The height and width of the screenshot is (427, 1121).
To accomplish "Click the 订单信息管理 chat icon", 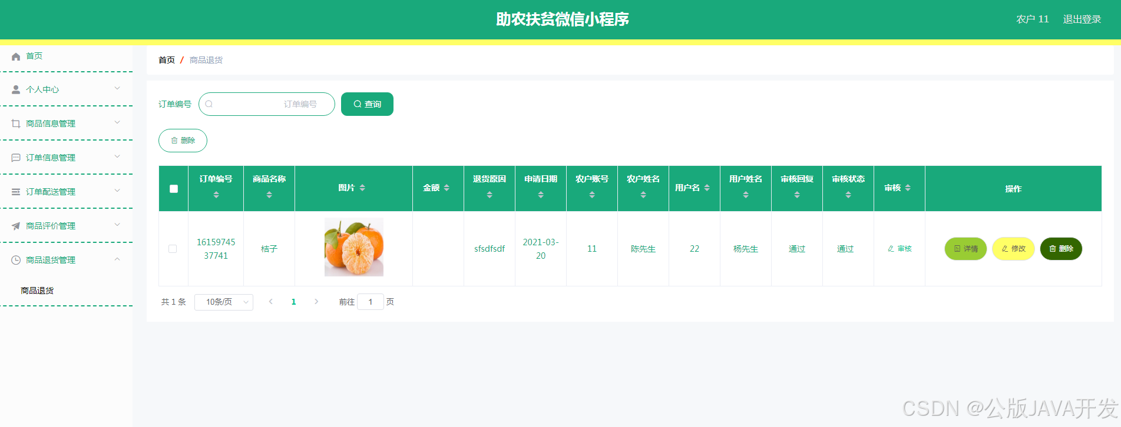I will point(16,158).
